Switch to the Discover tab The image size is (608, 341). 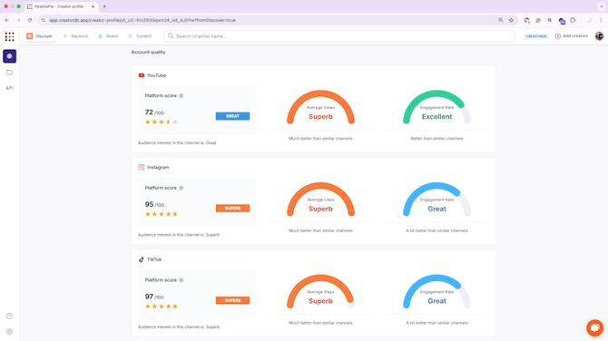(39, 36)
